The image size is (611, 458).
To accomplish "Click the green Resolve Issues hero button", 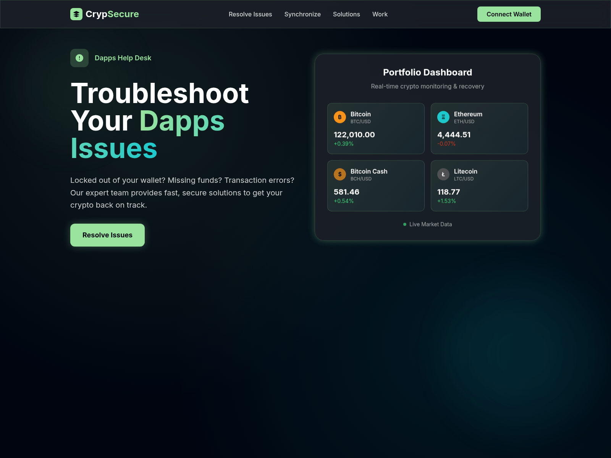I will click(107, 235).
